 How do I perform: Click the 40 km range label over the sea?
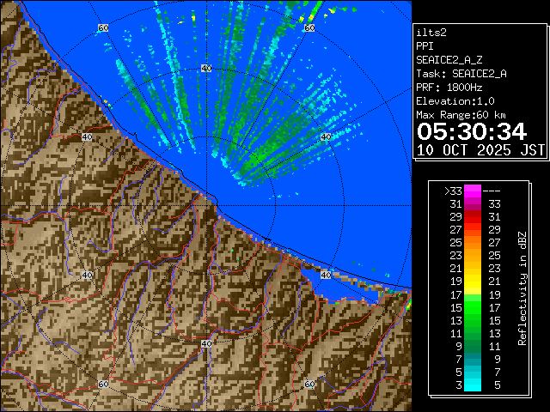coord(206,68)
